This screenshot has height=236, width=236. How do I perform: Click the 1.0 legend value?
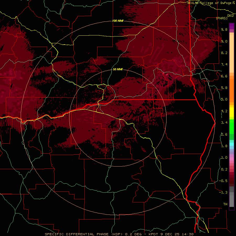tap(224, 158)
